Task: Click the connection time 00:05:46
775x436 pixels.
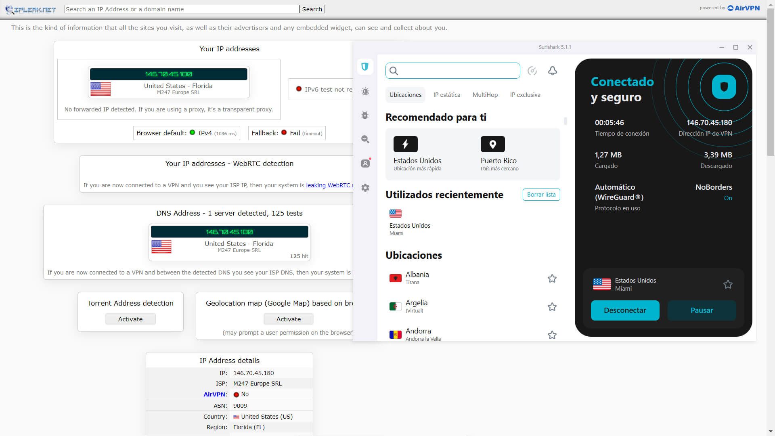Action: [x=610, y=122]
